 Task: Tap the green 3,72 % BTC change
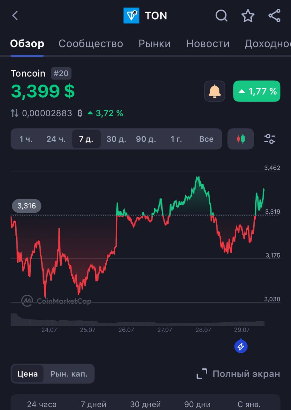tap(105, 113)
